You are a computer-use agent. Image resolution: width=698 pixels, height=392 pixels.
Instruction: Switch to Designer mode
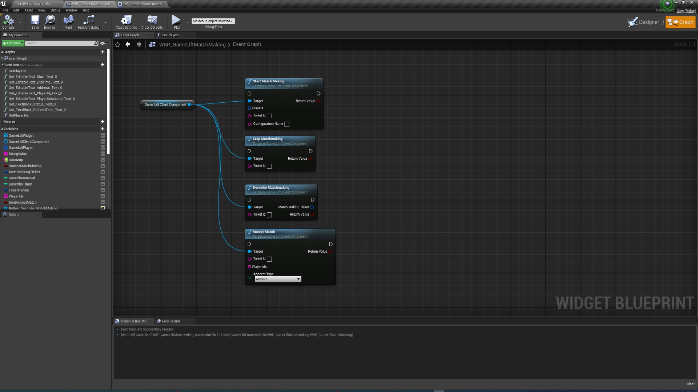tap(644, 22)
